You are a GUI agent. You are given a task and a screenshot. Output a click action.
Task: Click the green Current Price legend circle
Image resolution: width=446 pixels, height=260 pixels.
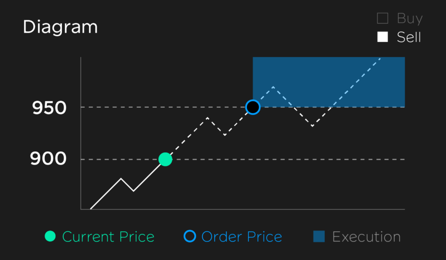point(50,237)
